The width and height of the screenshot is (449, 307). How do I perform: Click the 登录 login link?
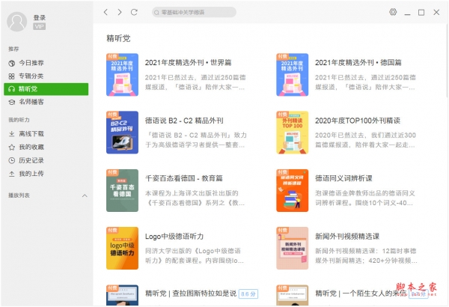point(40,17)
